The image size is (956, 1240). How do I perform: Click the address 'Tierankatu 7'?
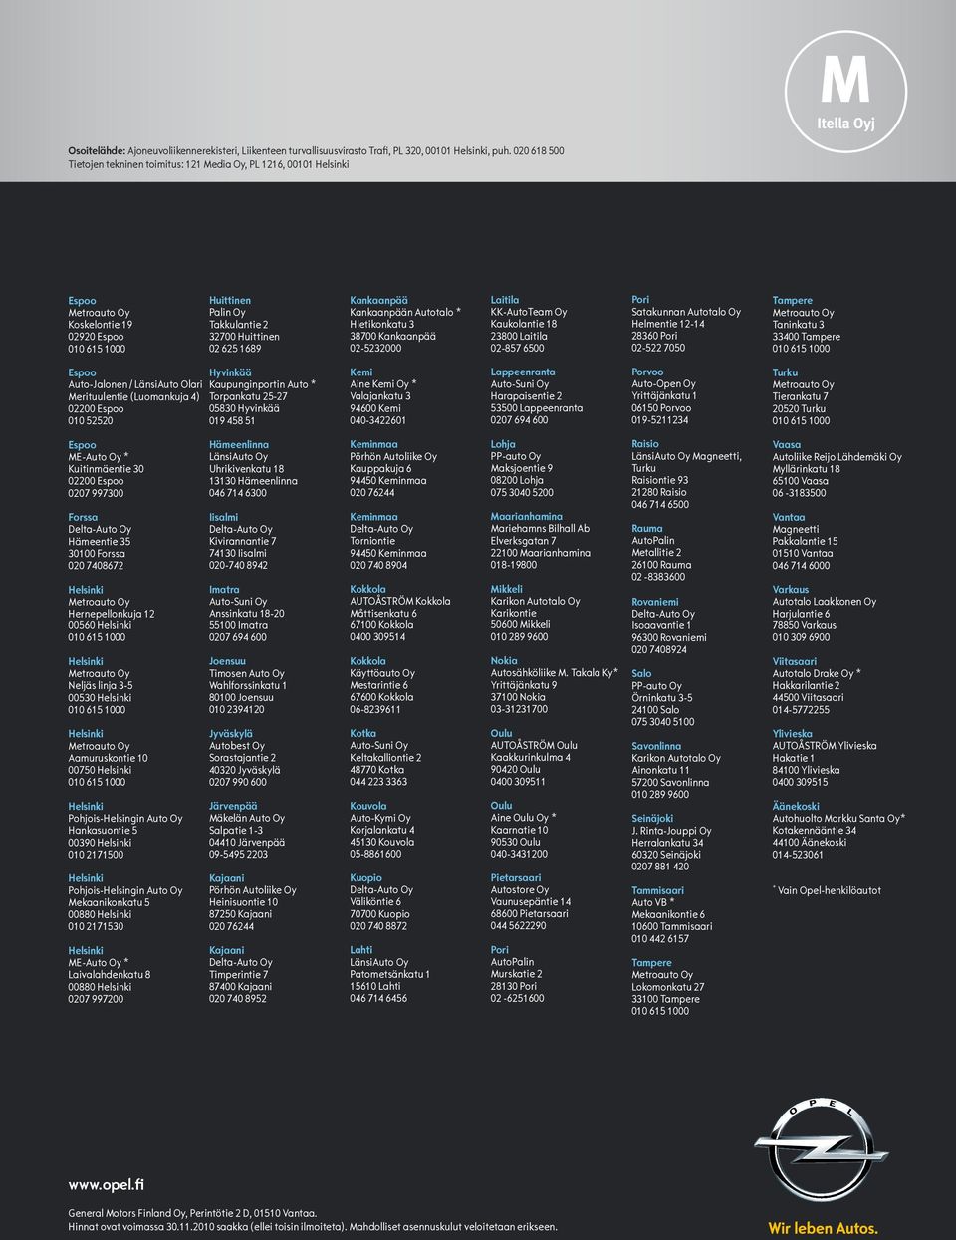(801, 396)
